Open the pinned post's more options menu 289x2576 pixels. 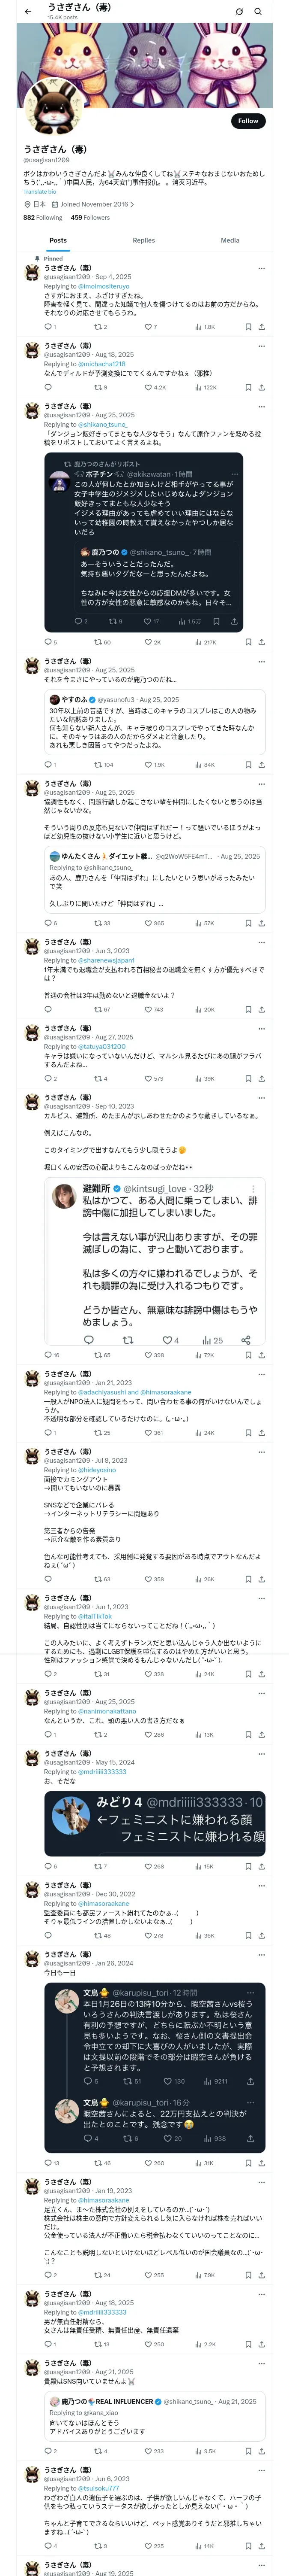point(261,268)
